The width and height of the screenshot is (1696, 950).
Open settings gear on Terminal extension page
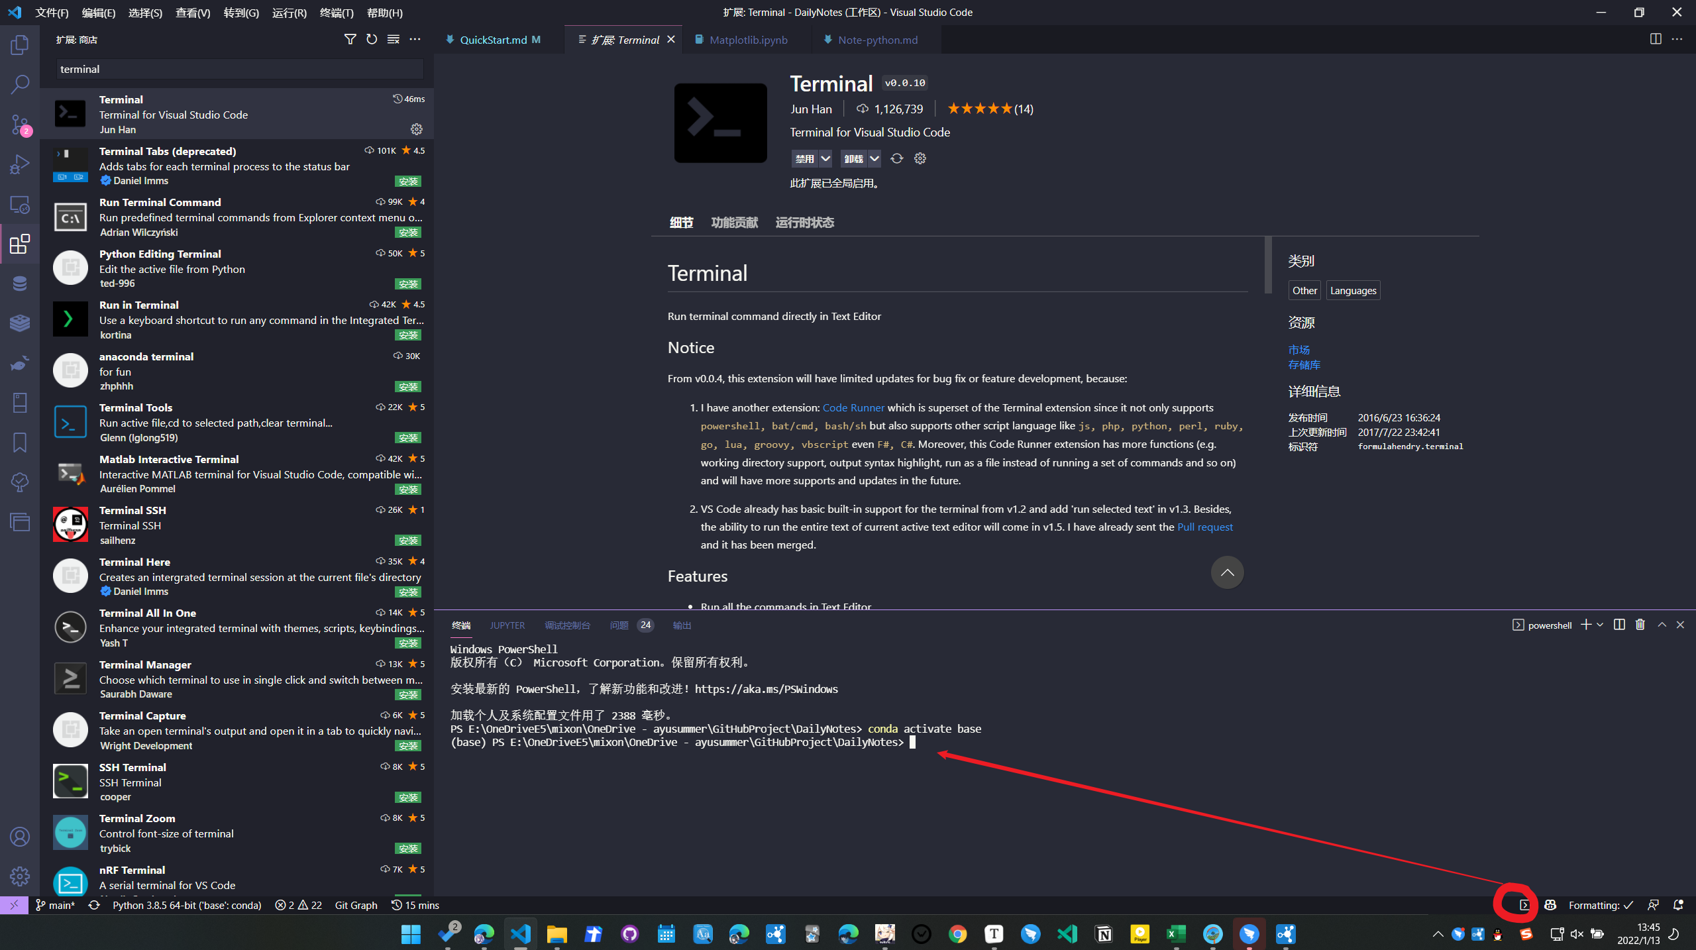click(920, 158)
